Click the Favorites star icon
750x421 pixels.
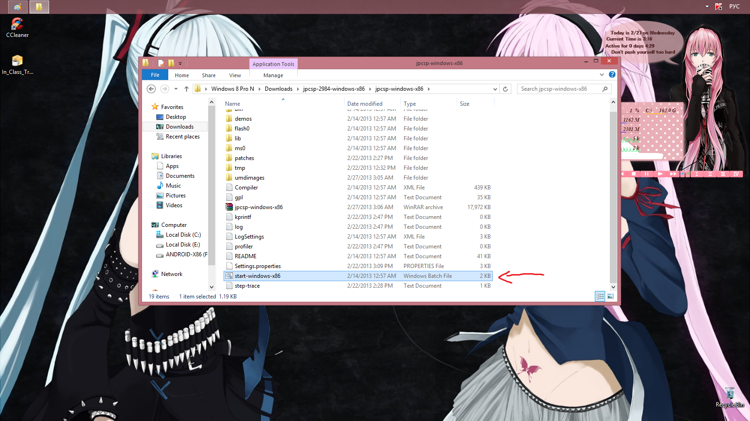coord(155,107)
